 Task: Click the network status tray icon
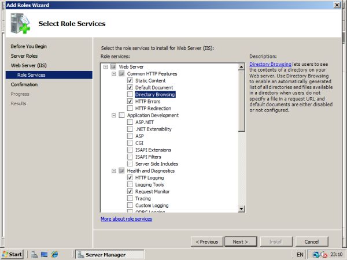tap(316, 255)
